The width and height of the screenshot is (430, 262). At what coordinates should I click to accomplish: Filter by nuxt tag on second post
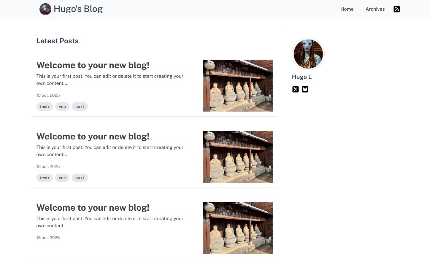(x=80, y=178)
